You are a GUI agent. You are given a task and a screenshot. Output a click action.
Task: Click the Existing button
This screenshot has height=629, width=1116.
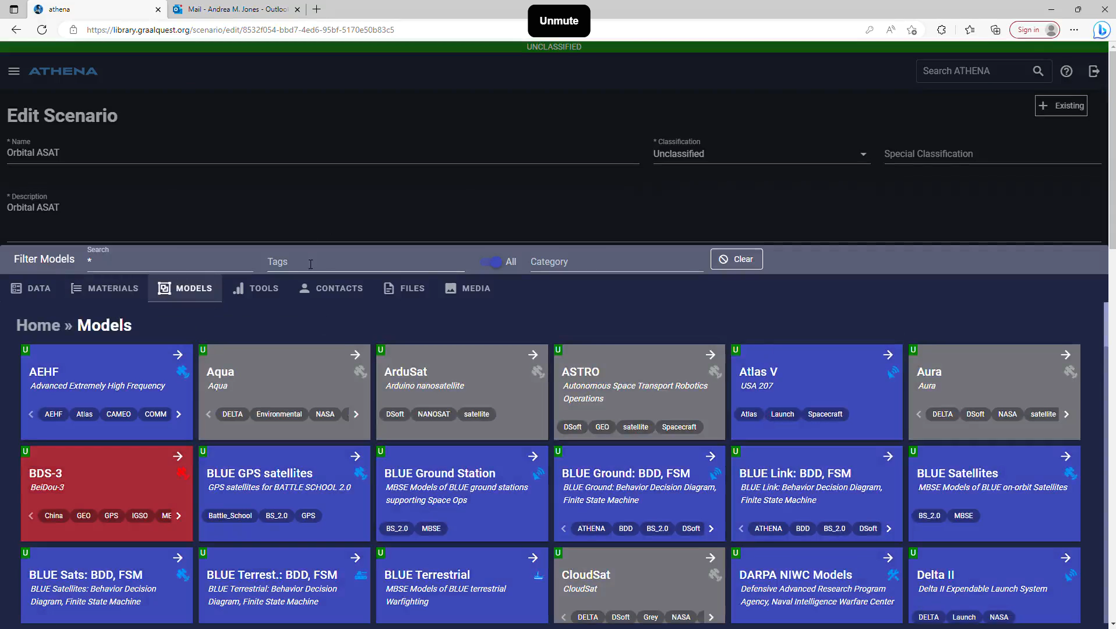tap(1061, 106)
